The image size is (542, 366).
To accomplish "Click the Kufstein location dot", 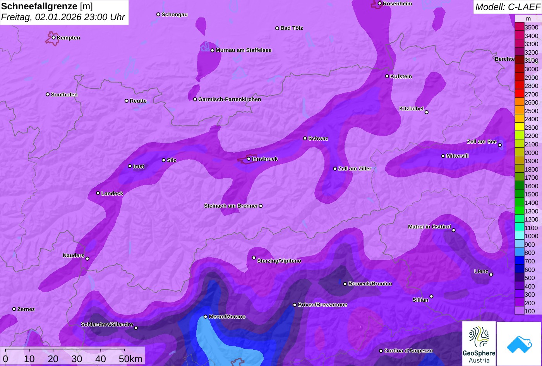I will point(387,76).
